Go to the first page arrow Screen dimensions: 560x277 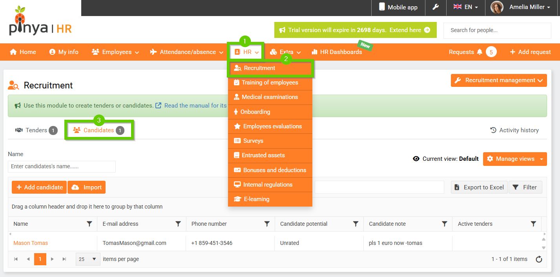(16, 259)
